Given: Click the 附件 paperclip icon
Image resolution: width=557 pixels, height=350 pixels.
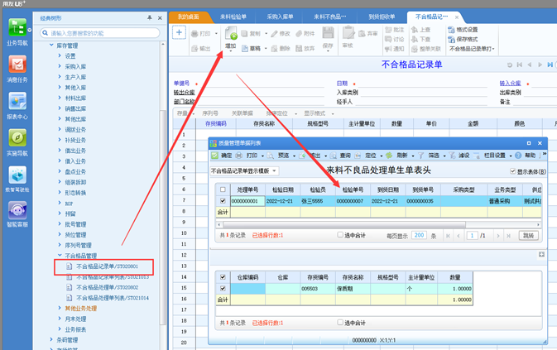Looking at the screenshot, I should click(299, 33).
